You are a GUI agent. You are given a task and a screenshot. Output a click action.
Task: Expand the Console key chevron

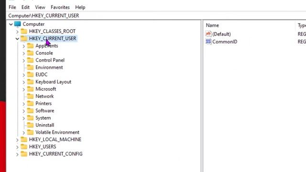[24, 54]
